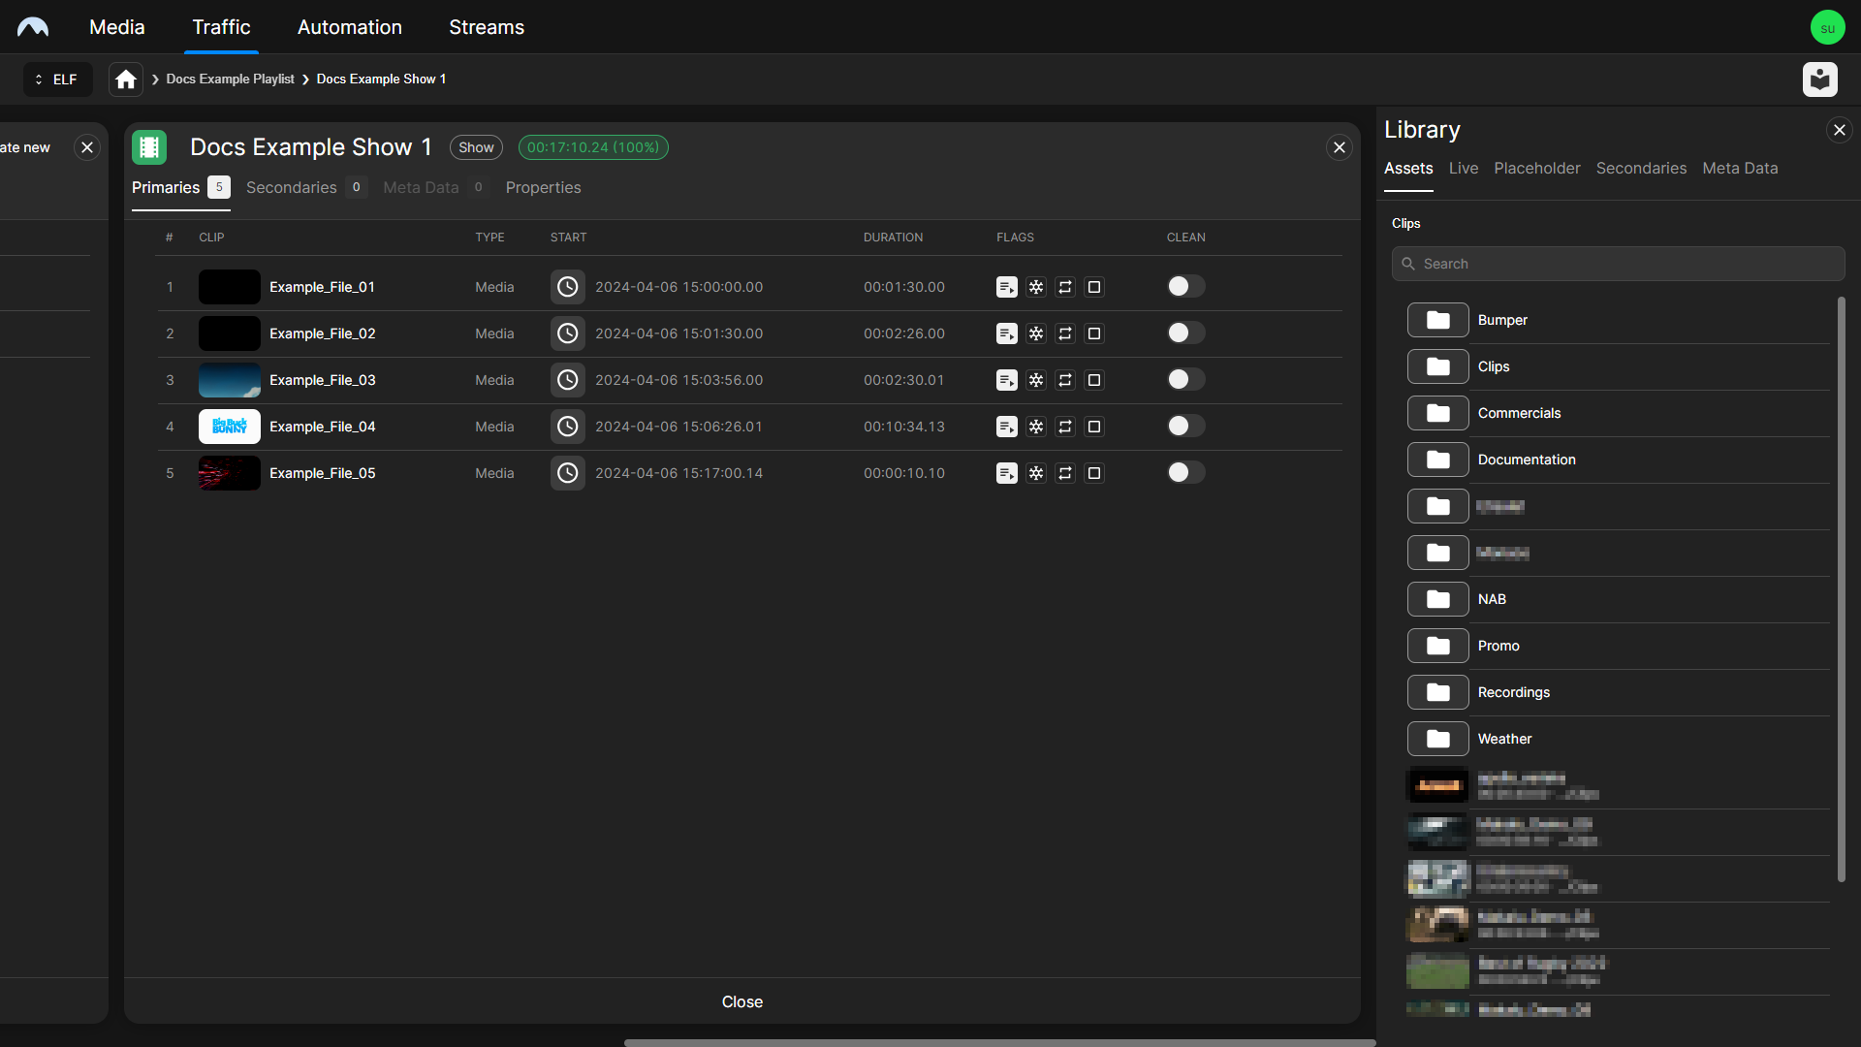The width and height of the screenshot is (1861, 1047).
Task: Toggle stop square flag for Example_File_01
Action: coord(1094,287)
